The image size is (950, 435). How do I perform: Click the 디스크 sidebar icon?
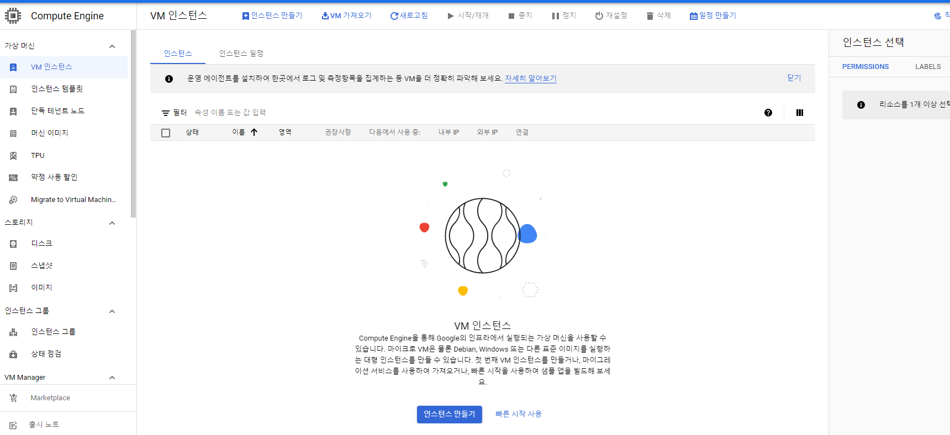coord(13,243)
